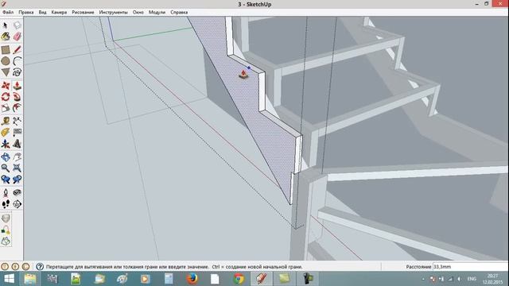This screenshot has height=286, width=509.
Task: Click the volume speaker tray icon
Action: click(459, 279)
